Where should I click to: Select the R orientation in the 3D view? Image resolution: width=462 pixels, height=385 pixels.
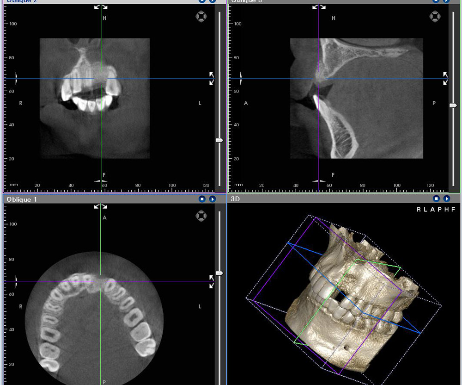[419, 209]
